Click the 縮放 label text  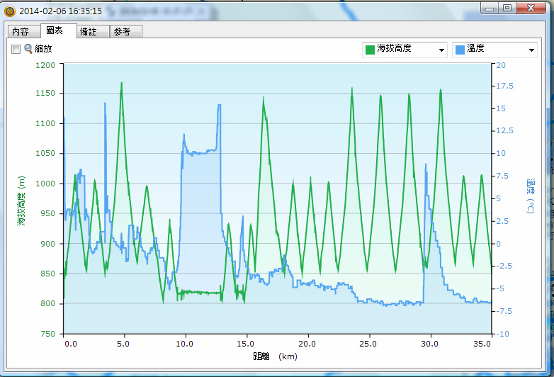pos(44,49)
